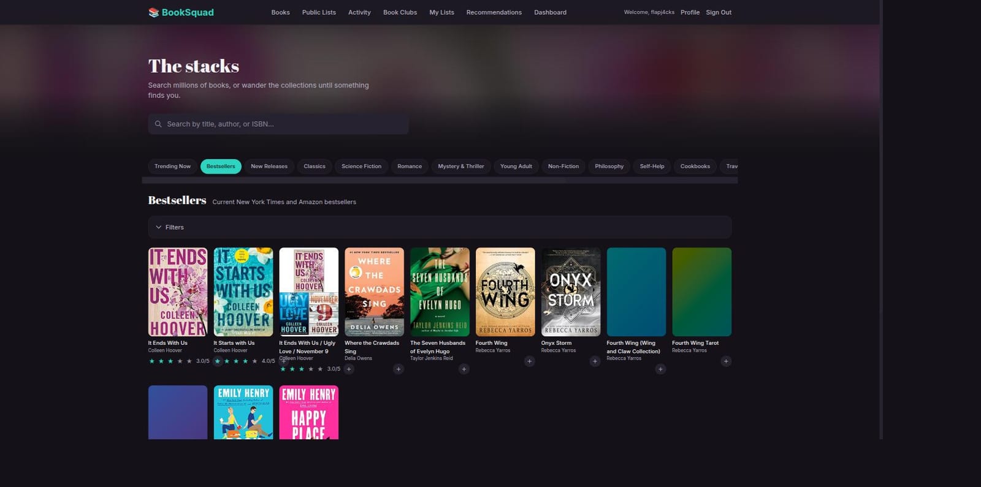Click the BookSquad brand name
The height and width of the screenshot is (487, 981).
coord(188,12)
